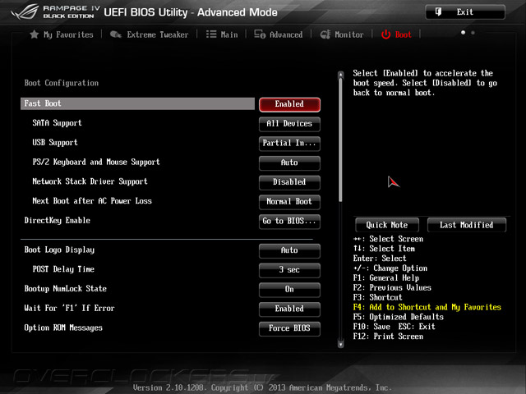Toggle Fast Boot Enabled value
Viewport: 526px width, 394px height.
coord(289,104)
